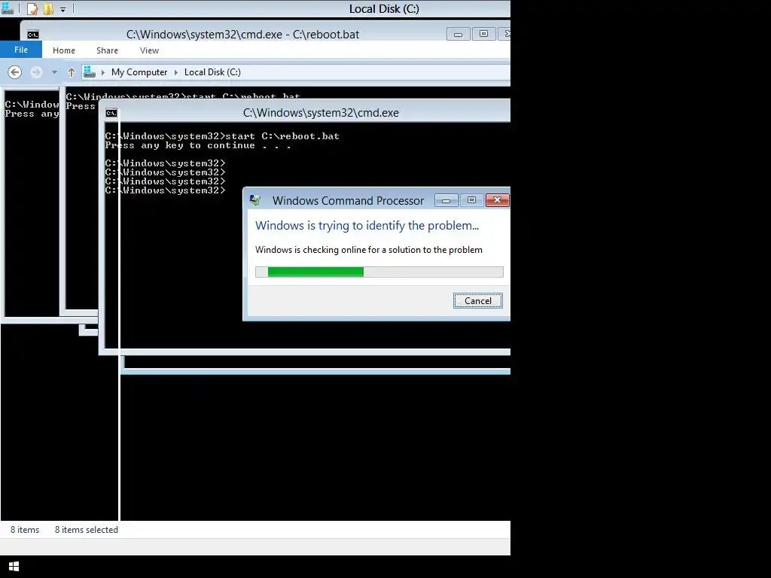Go back using Explorer back arrow
This screenshot has width=771, height=578.
click(x=15, y=72)
